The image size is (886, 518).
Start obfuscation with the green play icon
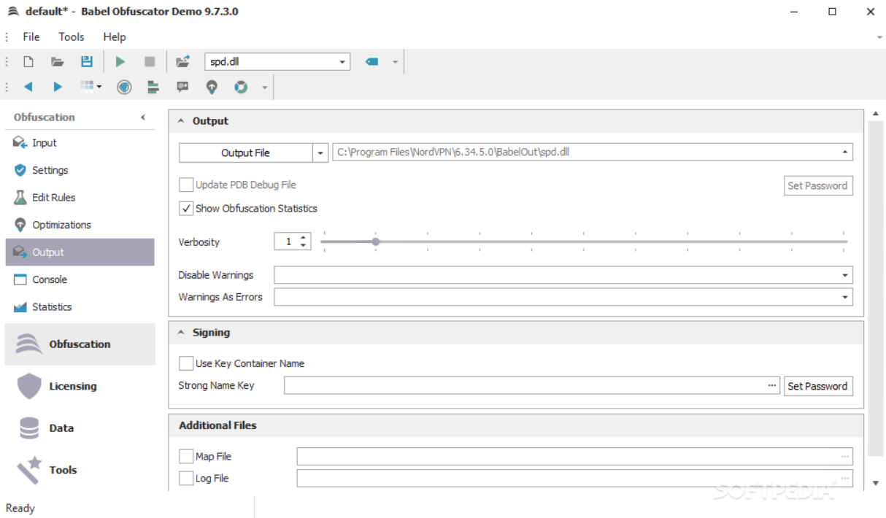(x=120, y=62)
